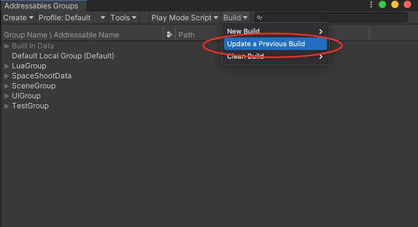The image size is (418, 227).
Task: Select Update a Previous Build
Action: pyautogui.click(x=266, y=44)
